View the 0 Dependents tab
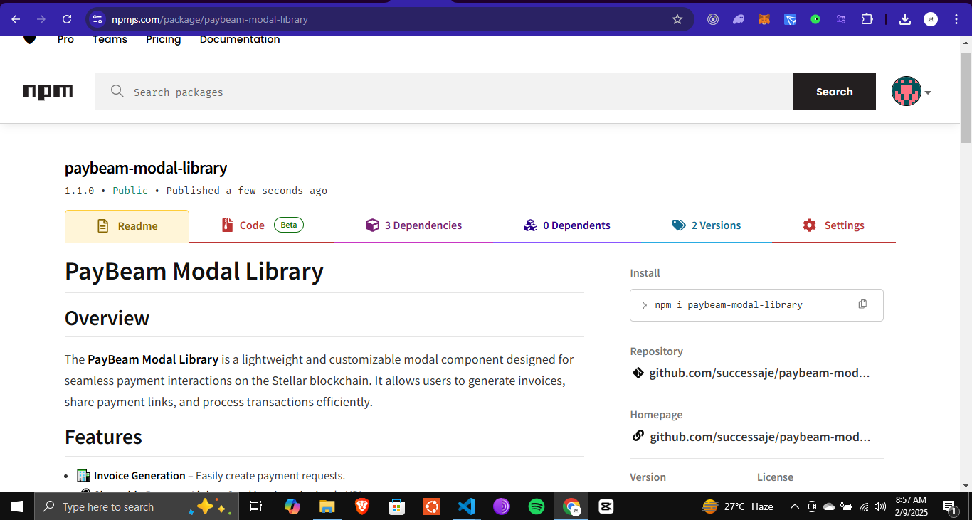The image size is (972, 520). tap(566, 225)
